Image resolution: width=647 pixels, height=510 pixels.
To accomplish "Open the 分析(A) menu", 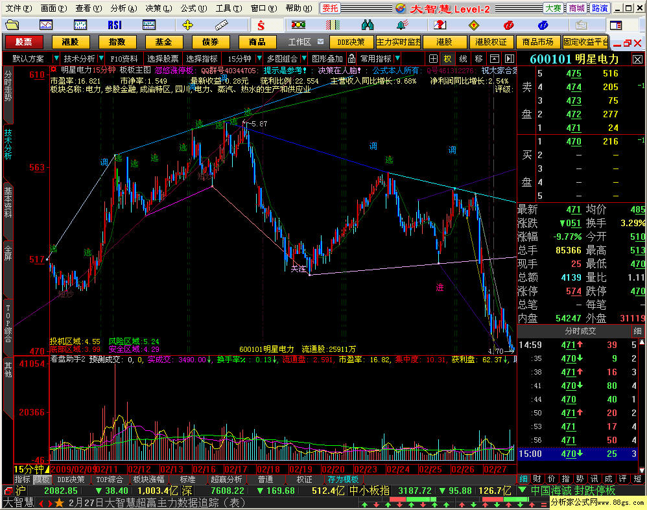I will [123, 8].
